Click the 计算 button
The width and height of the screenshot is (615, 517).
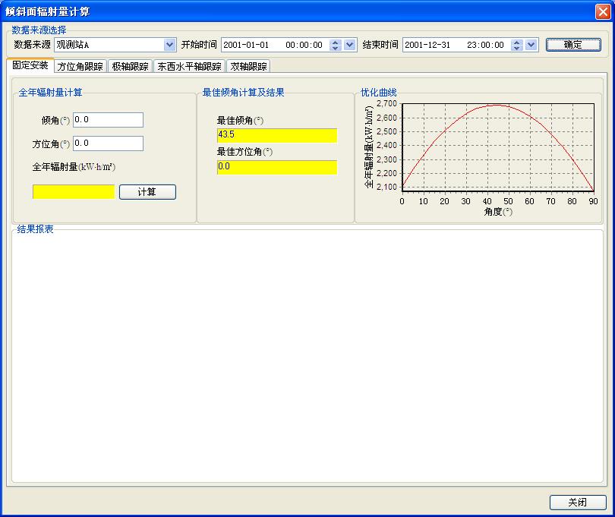coord(147,192)
